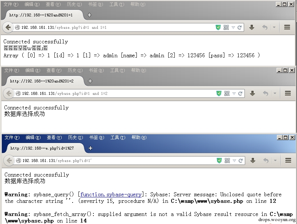The height and width of the screenshot is (224, 297).
Task: Click 数据库选择成功 text in middle window
Action: point(24,114)
